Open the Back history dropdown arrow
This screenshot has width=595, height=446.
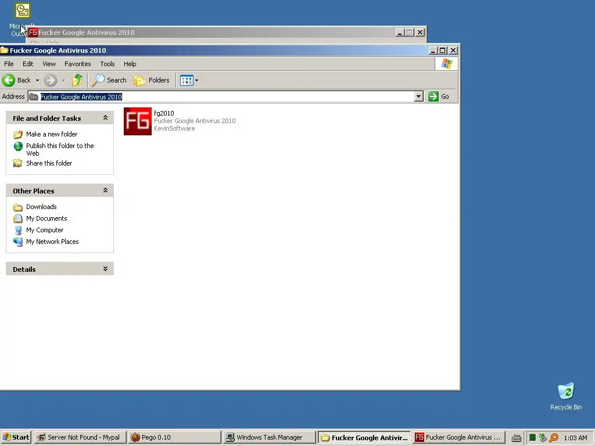(x=37, y=80)
